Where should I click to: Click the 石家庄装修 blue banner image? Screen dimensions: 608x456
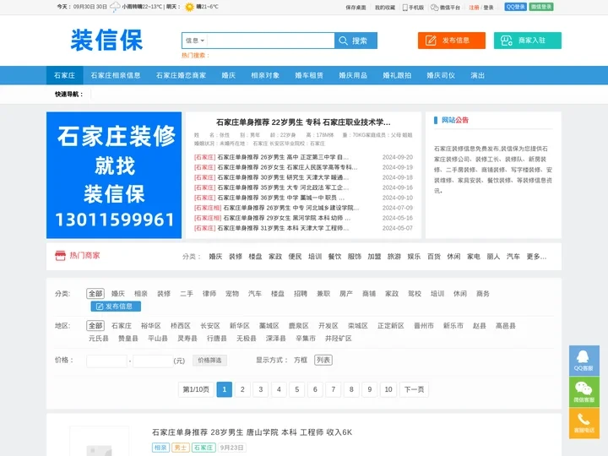tap(114, 176)
